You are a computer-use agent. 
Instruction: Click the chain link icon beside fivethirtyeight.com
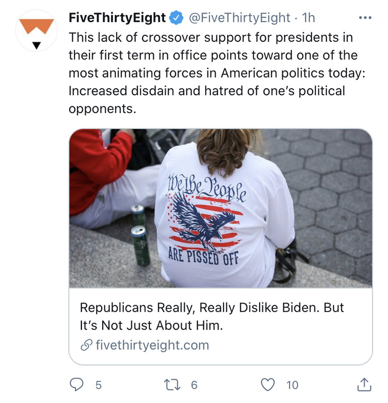click(x=86, y=346)
